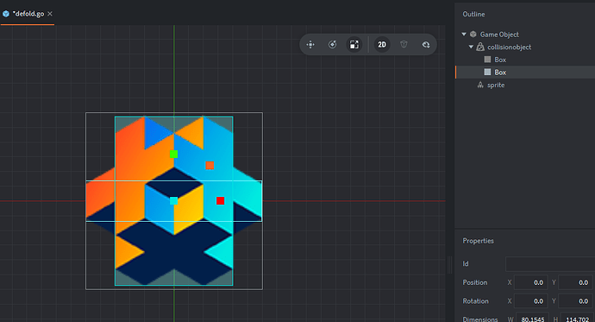Collapse the collisionobject node arrow
Image resolution: width=595 pixels, height=322 pixels.
(471, 47)
